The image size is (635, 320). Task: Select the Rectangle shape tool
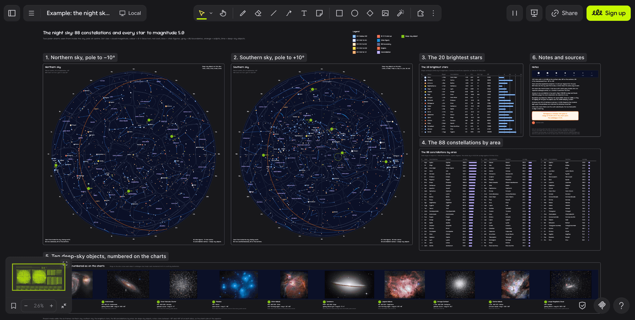click(x=339, y=13)
